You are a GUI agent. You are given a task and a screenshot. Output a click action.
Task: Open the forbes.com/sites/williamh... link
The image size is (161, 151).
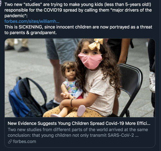32,21
